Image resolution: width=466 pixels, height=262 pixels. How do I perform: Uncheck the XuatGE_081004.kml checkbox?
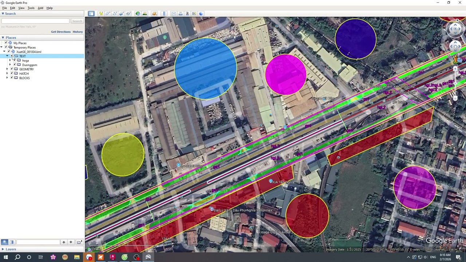pyautogui.click(x=9, y=52)
